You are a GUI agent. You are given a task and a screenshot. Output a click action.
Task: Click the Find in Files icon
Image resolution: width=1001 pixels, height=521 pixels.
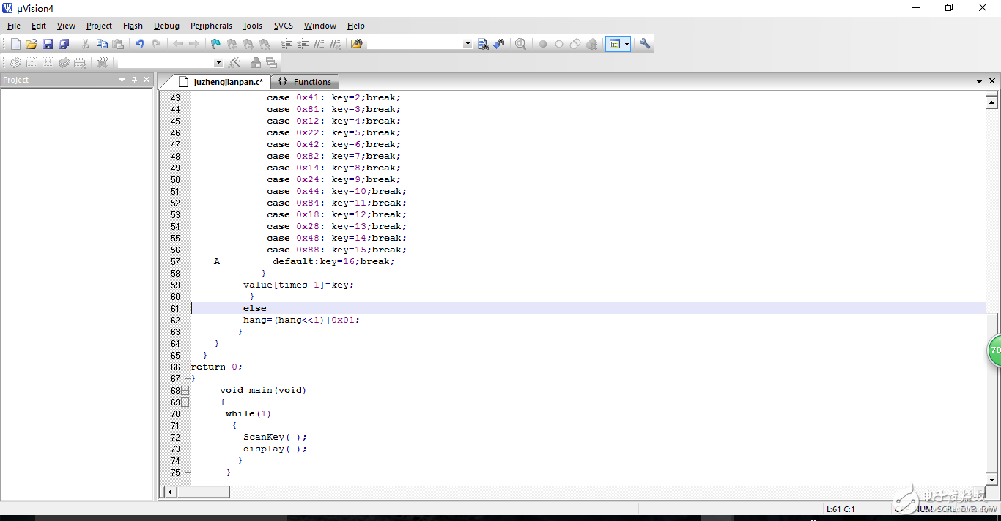pos(483,44)
